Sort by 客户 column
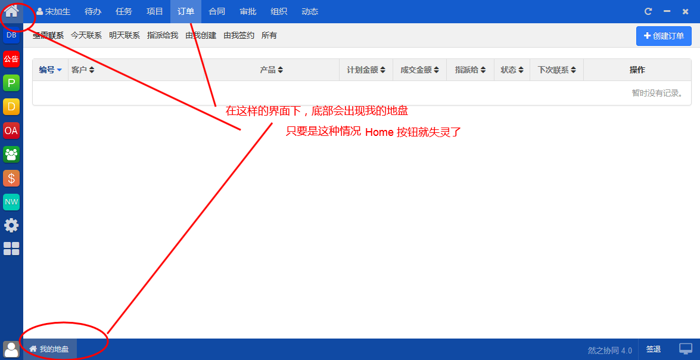 click(83, 70)
